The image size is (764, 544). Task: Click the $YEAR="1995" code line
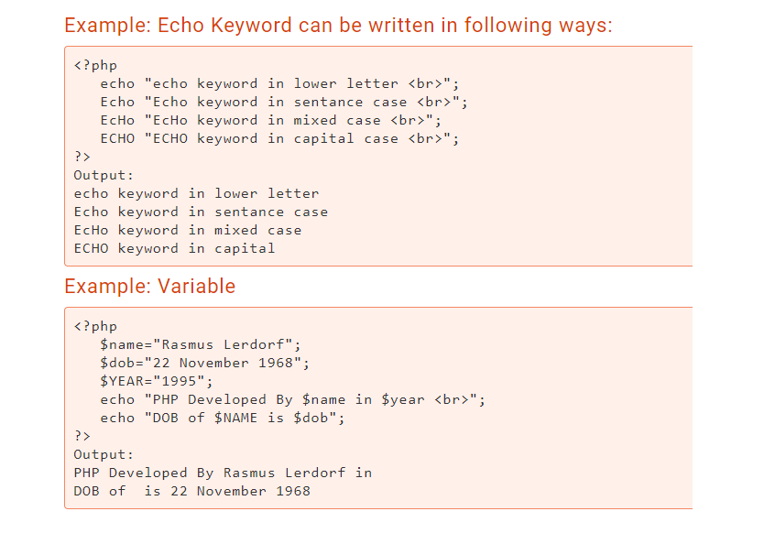pyautogui.click(x=157, y=381)
